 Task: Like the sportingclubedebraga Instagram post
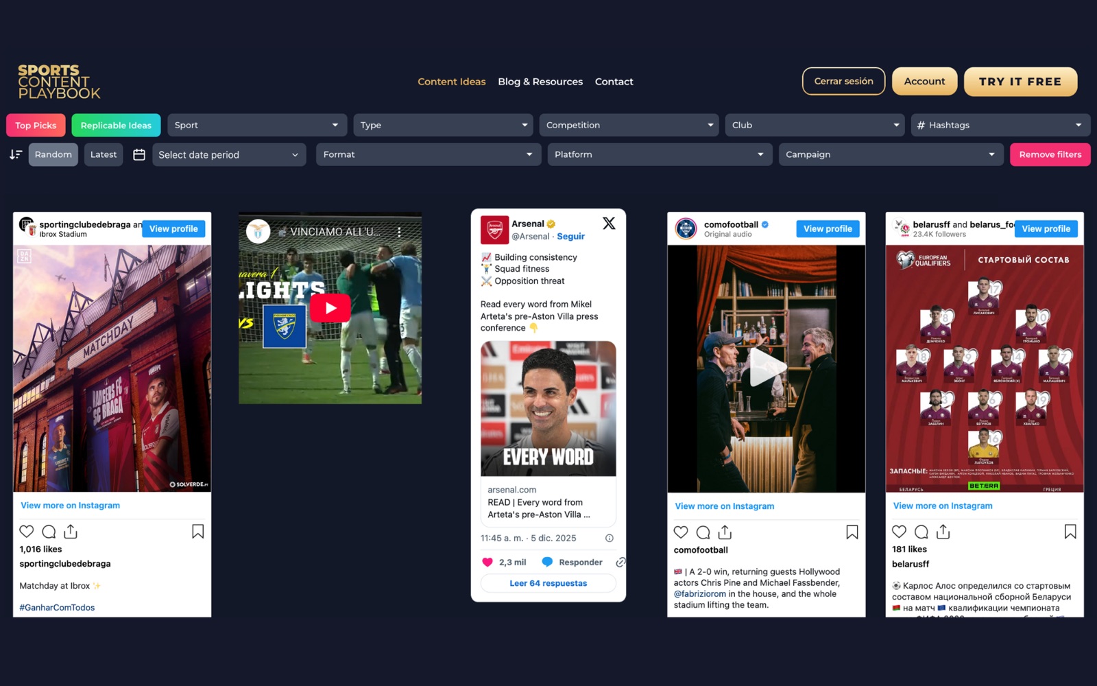tap(27, 531)
